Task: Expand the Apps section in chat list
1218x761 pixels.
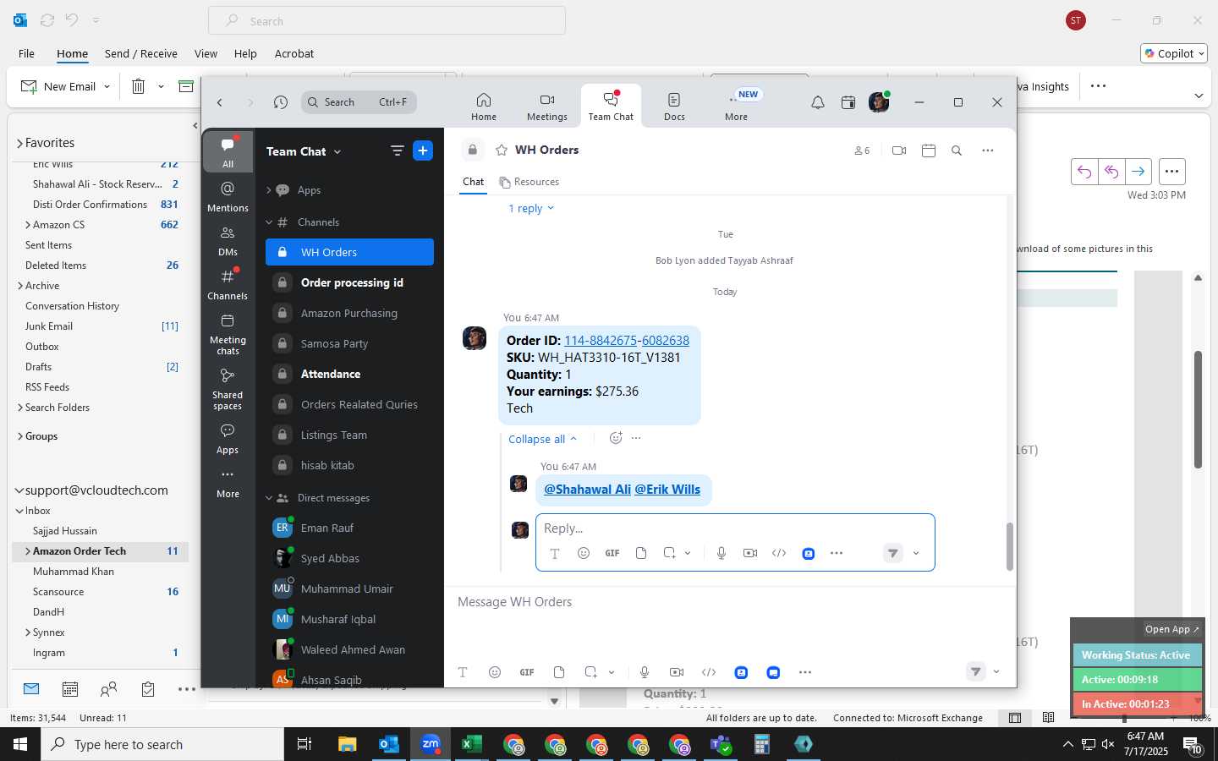Action: tap(269, 190)
